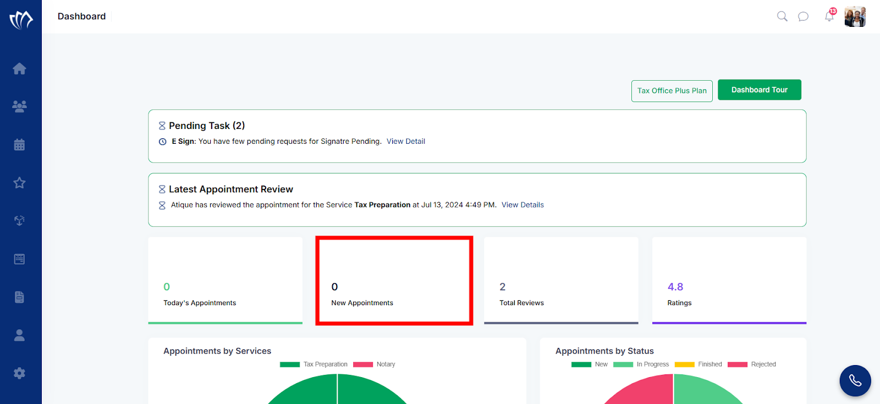The image size is (880, 404).
Task: Open the single user profile icon in the sidebar
Action: (x=19, y=335)
